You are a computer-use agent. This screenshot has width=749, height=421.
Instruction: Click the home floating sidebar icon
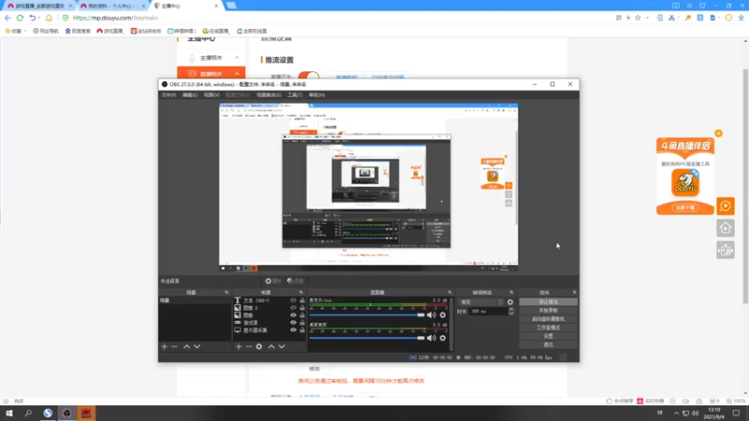(725, 228)
